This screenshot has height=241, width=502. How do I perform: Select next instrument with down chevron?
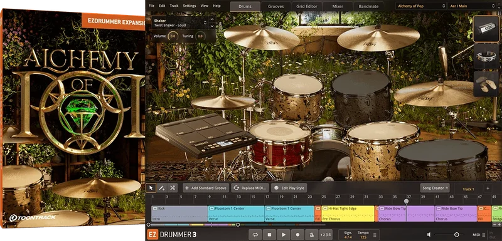point(212,26)
